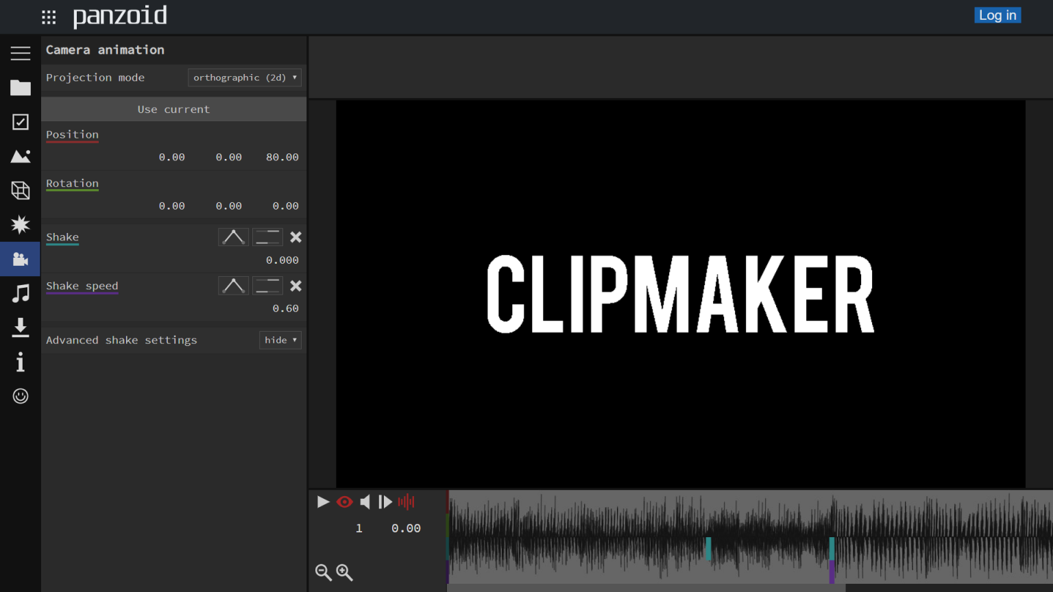Open the Download arrow icon in sidebar

coord(21,328)
